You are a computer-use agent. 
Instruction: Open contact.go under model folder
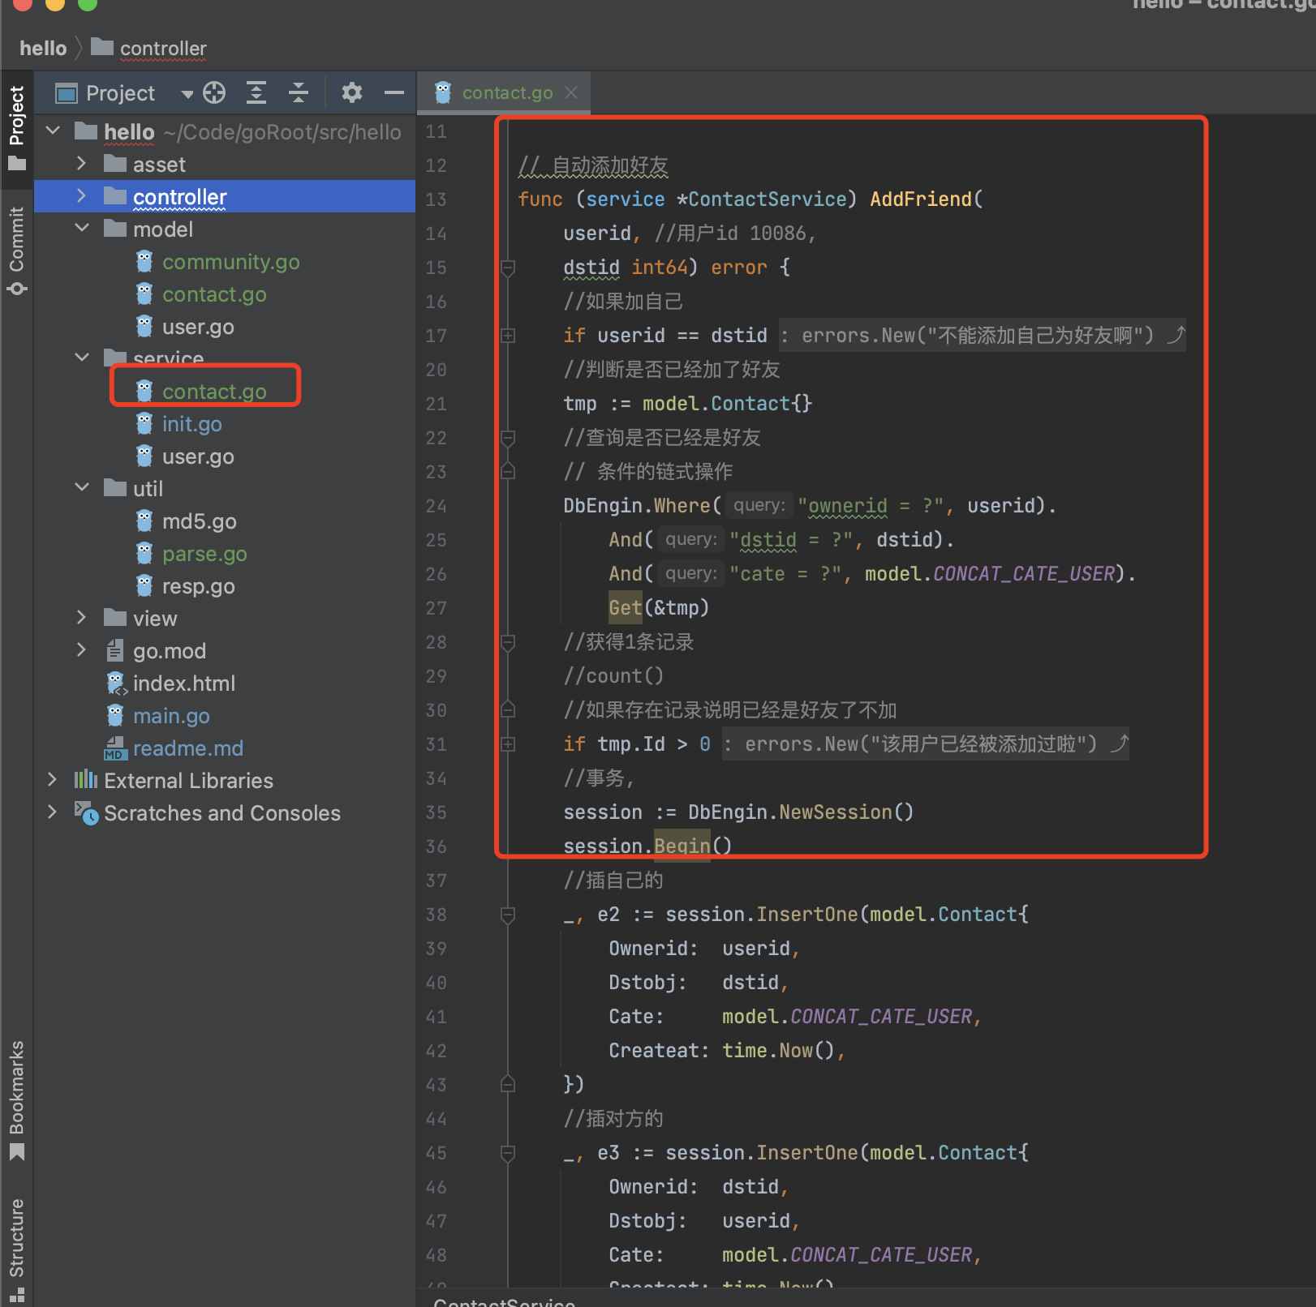coord(214,294)
